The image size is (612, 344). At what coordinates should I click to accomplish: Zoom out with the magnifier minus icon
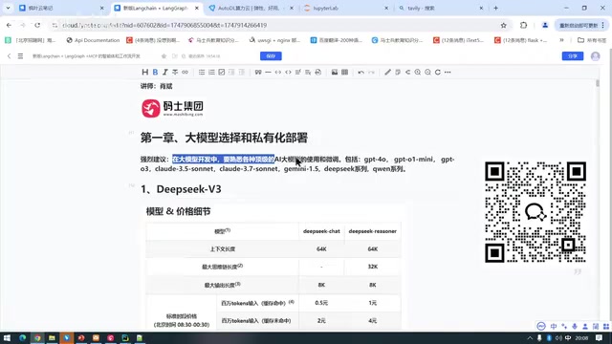[427, 73]
